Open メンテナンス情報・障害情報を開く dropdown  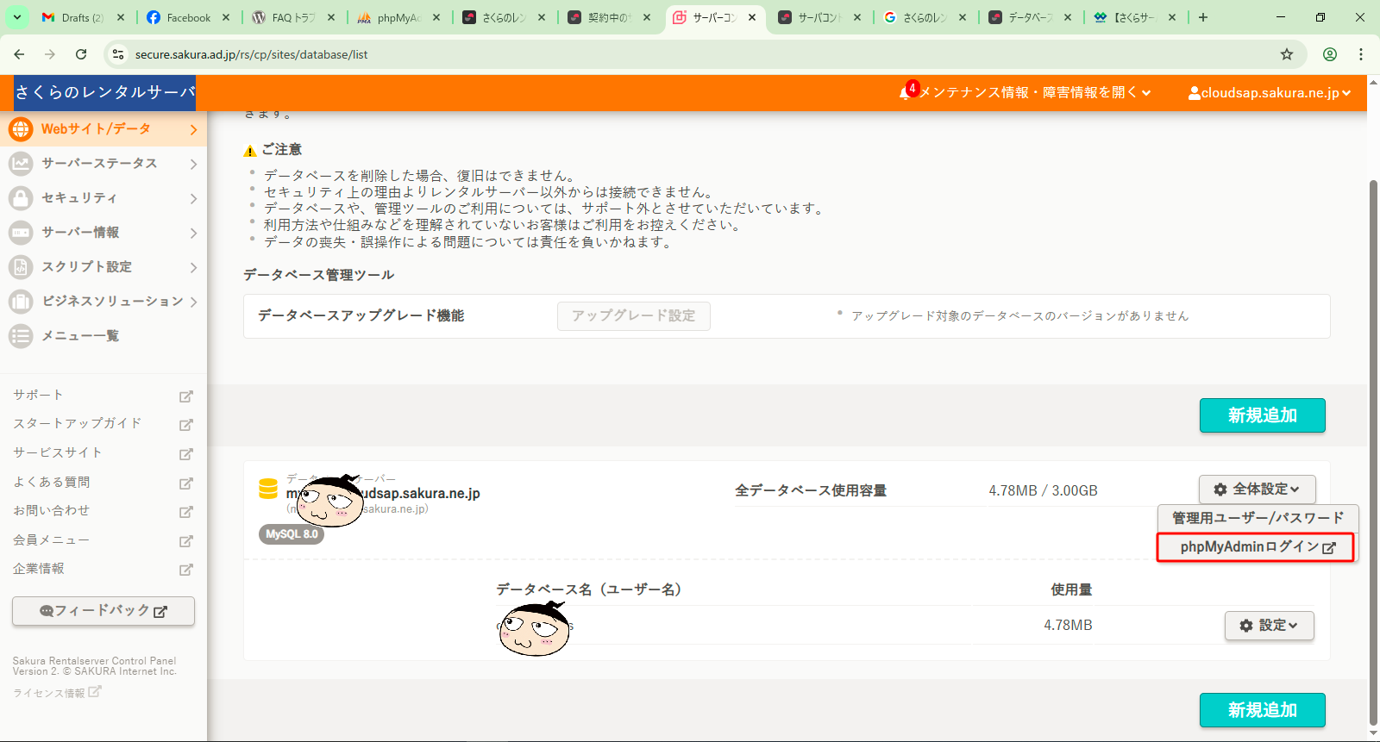click(1034, 93)
